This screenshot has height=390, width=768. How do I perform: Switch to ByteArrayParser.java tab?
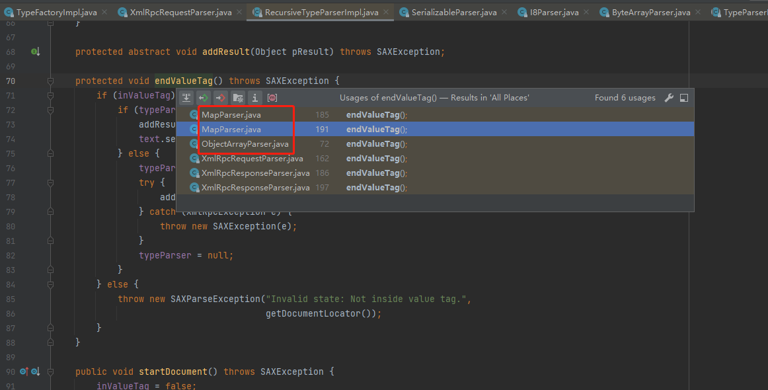[651, 13]
